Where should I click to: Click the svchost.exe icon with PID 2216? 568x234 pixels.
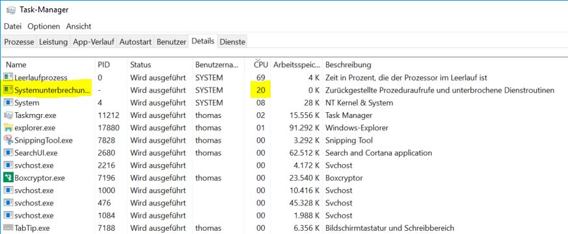[8, 165]
